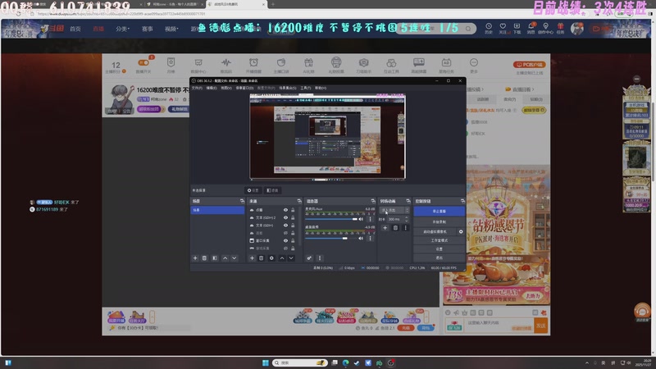Lock the window capture source
Screen dimensions: 656x369
point(293,240)
